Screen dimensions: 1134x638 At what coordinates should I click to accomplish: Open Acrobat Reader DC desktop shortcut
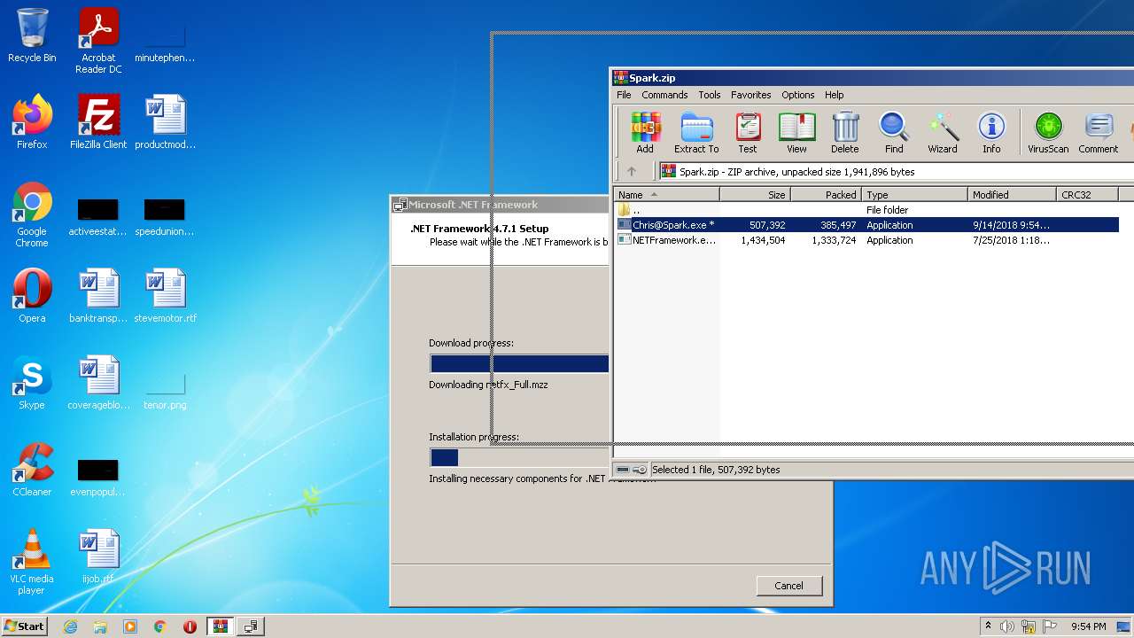point(98,41)
